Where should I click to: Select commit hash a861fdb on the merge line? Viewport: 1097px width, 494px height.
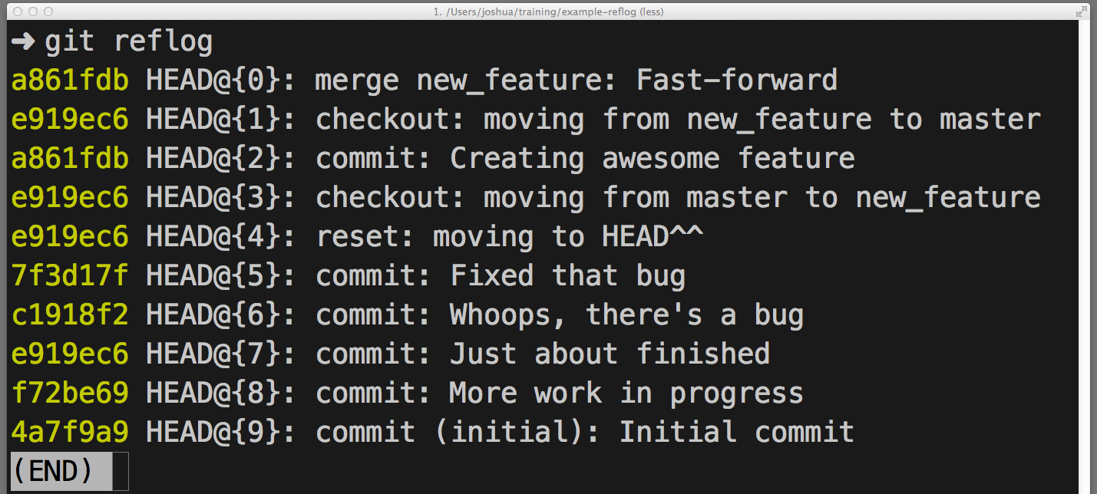[x=70, y=79]
